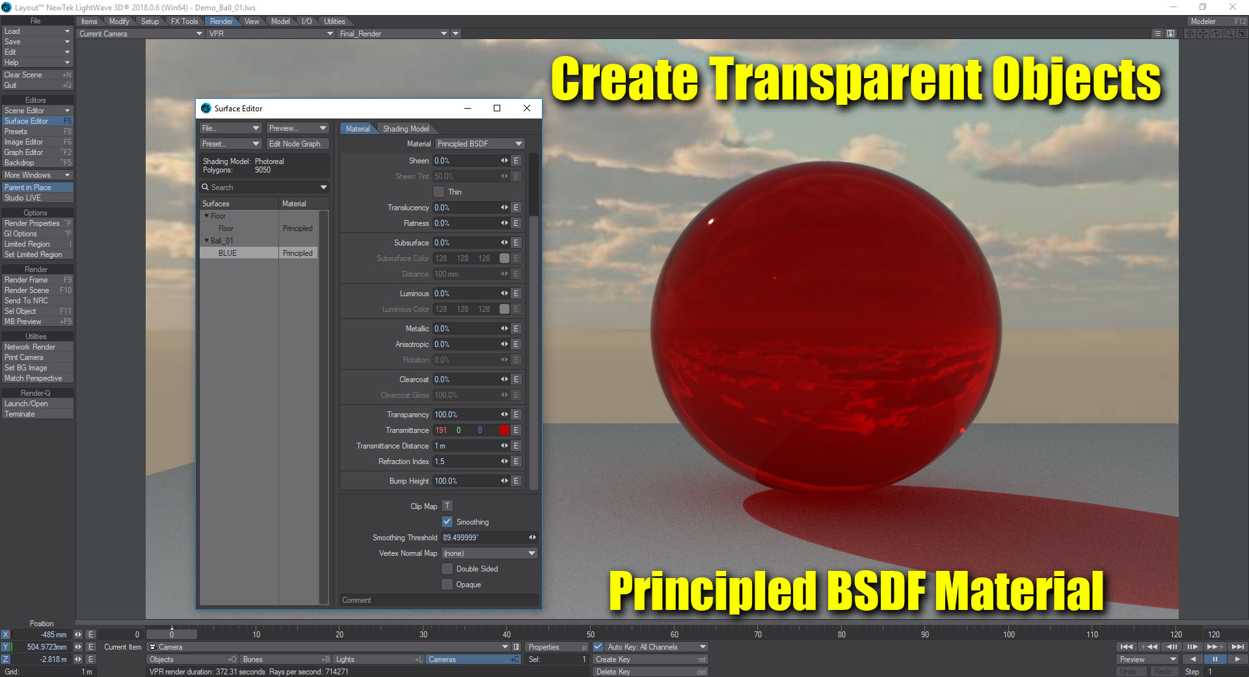Click Render Frame in the sidebar

(27, 280)
